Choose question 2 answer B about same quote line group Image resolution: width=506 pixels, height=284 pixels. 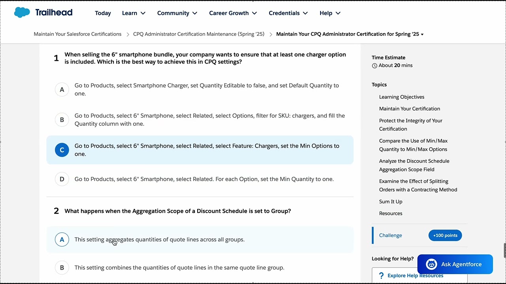(200, 267)
